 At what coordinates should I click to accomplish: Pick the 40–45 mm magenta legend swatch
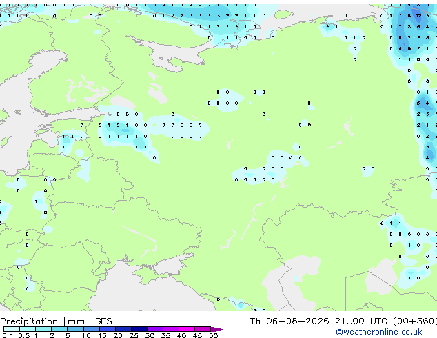(x=187, y=329)
